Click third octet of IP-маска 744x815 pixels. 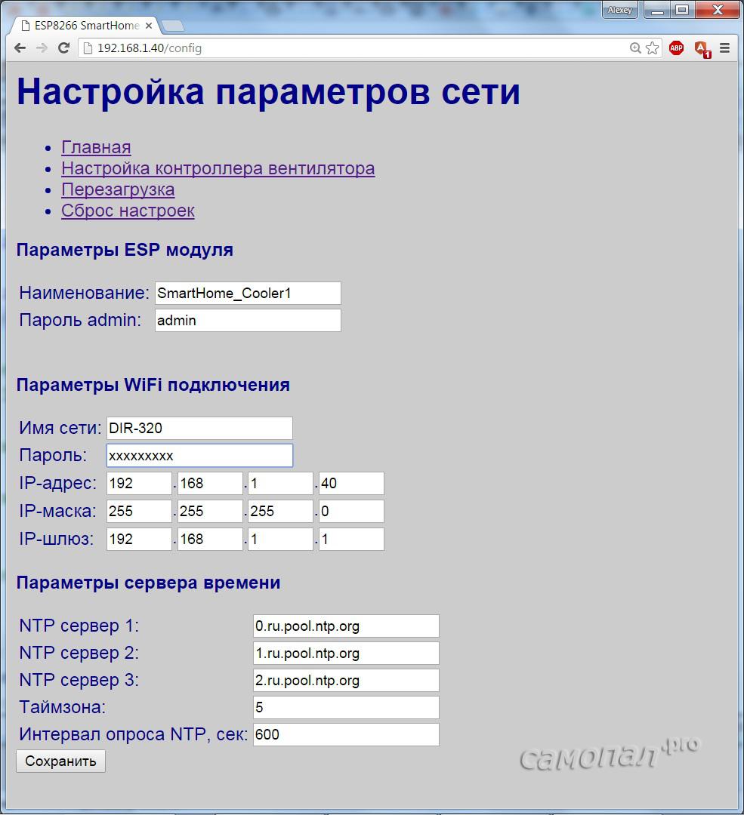click(280, 511)
